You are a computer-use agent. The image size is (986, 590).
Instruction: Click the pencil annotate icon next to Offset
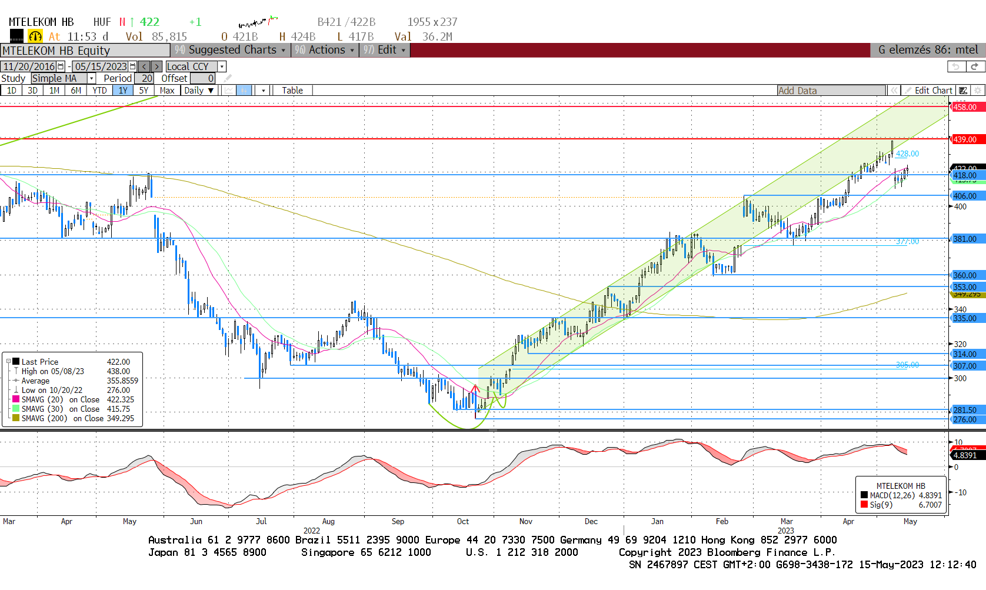coord(228,78)
